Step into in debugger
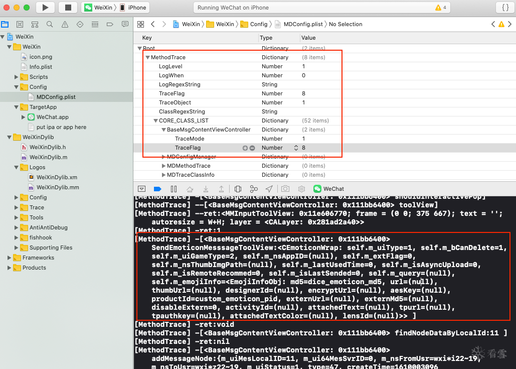 (x=206, y=189)
